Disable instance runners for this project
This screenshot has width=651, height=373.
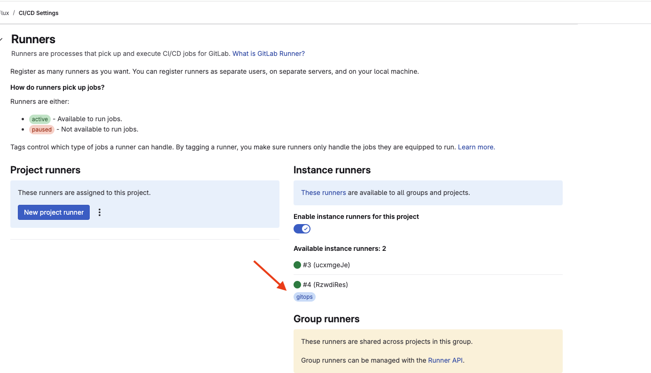pos(302,229)
